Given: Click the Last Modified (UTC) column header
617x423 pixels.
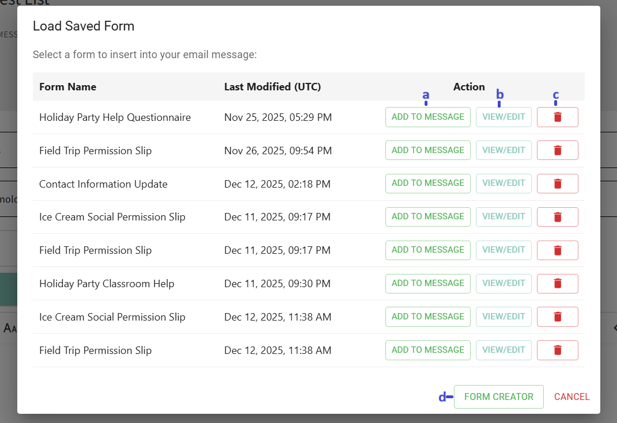Looking at the screenshot, I should [272, 87].
